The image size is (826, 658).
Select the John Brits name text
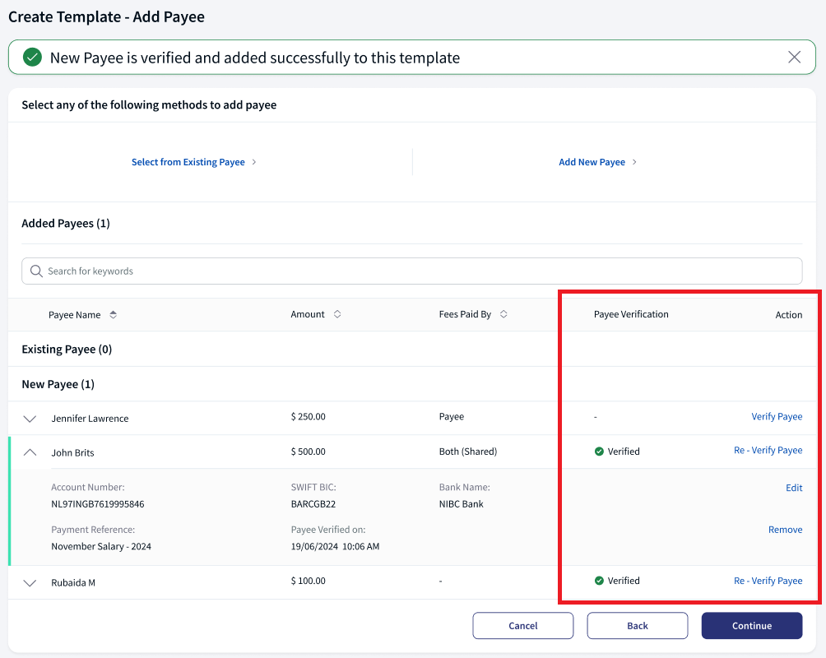coord(72,452)
